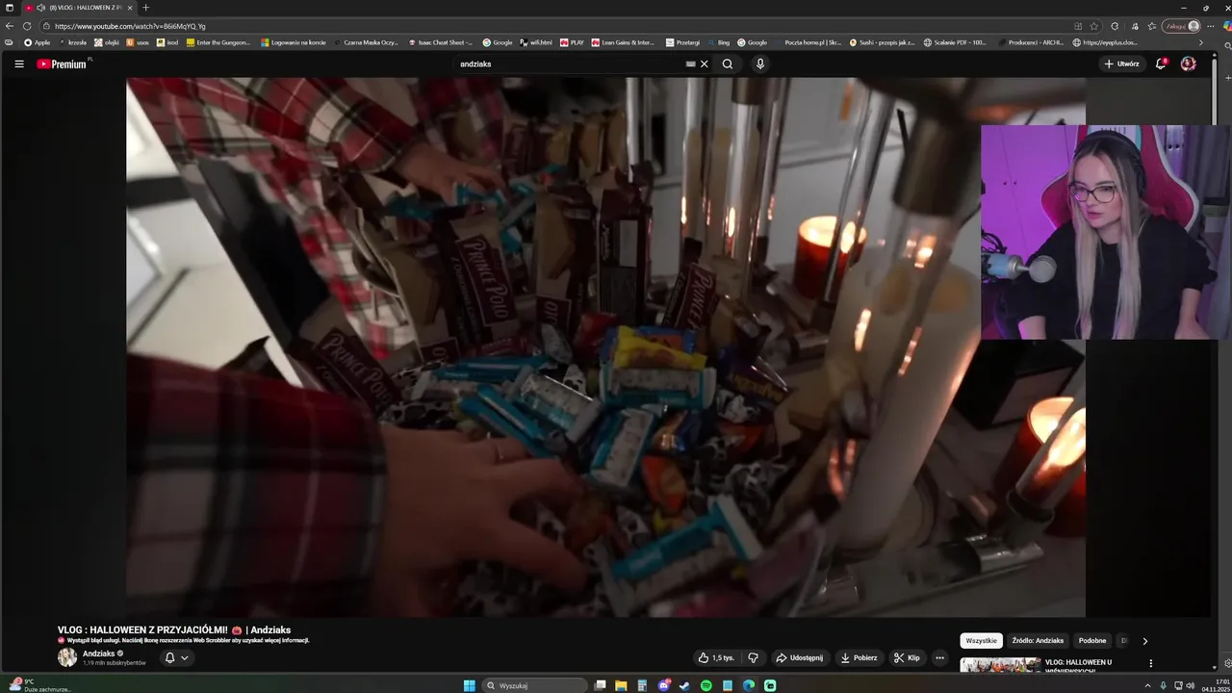Open options for the recommended video
This screenshot has width=1232, height=693.
point(1150,663)
